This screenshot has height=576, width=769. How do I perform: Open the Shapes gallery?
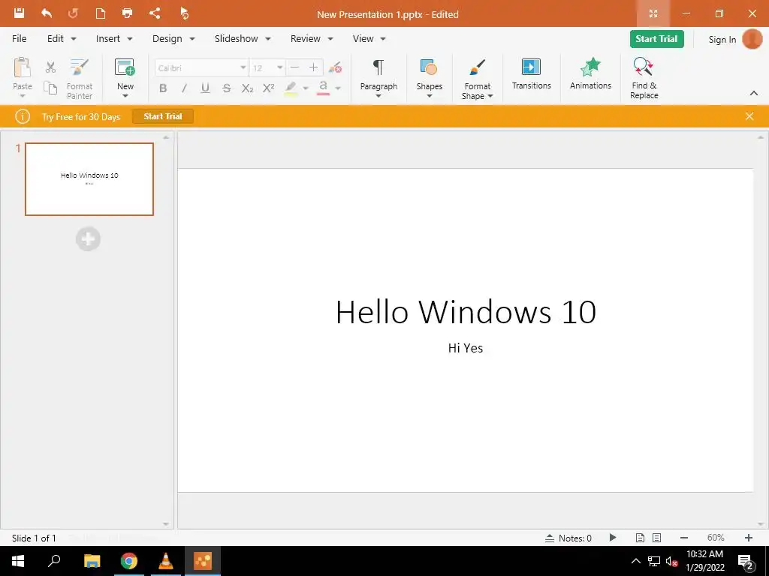click(429, 78)
